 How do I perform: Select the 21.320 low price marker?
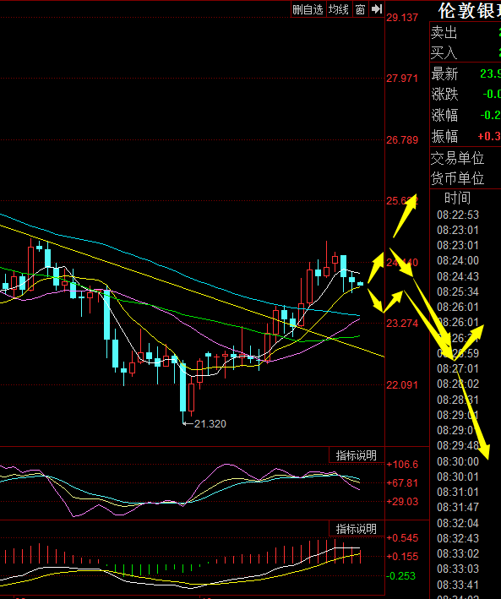210,423
